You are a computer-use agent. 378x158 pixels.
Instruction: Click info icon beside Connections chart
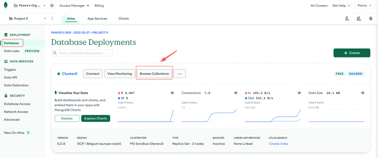click(236, 93)
